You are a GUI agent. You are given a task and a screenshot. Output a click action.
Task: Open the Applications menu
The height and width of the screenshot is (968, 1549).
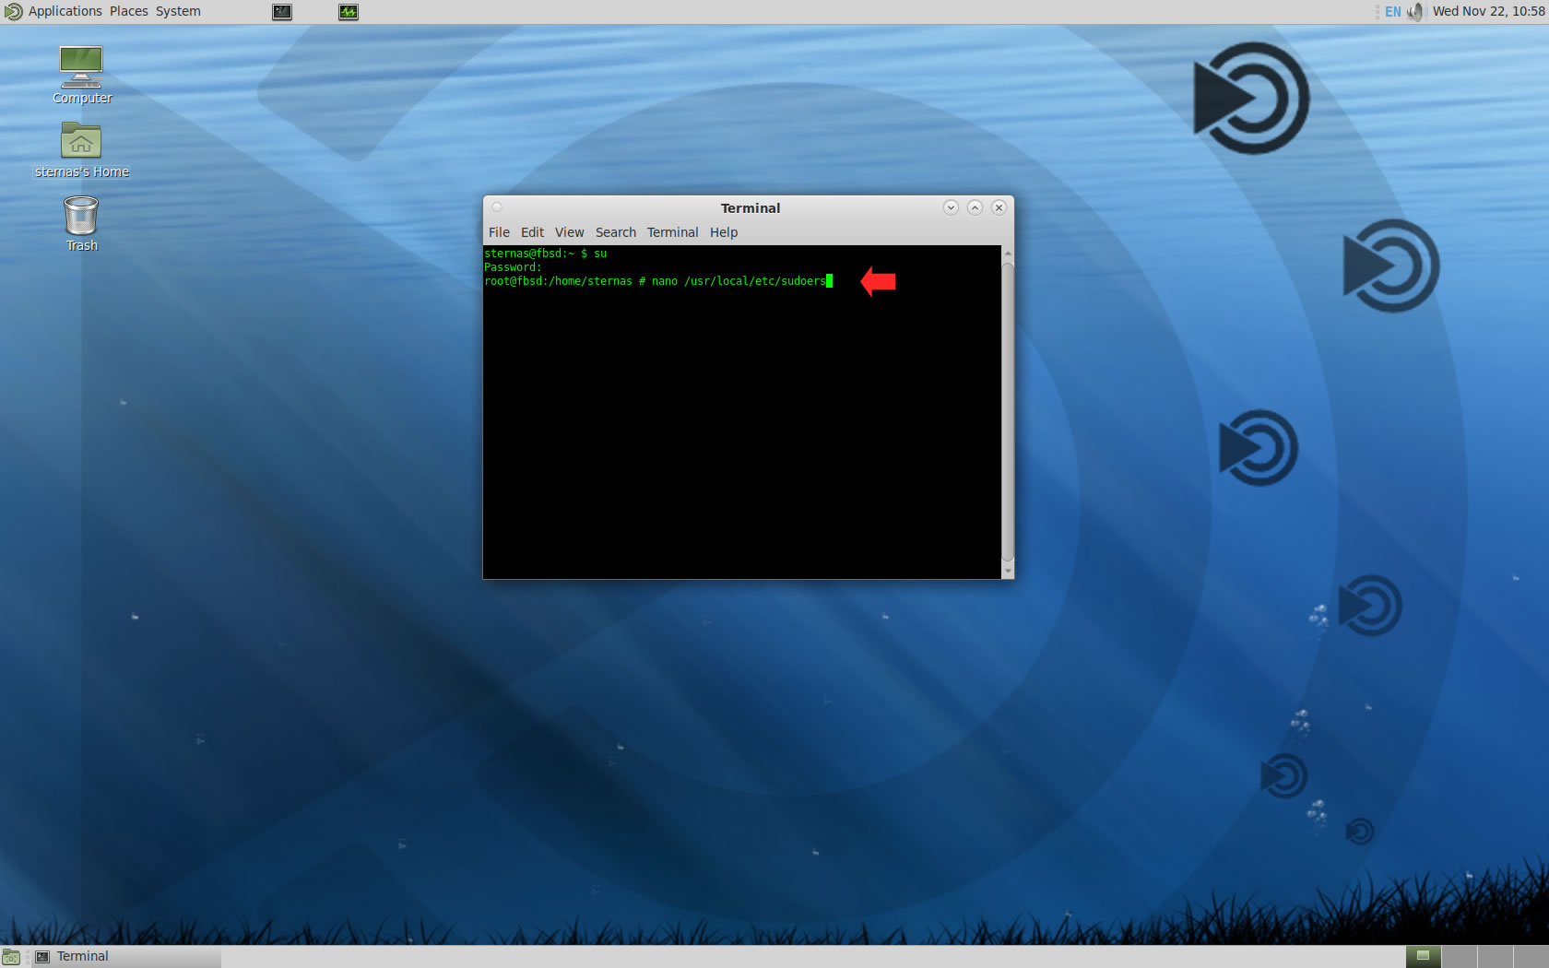point(65,11)
